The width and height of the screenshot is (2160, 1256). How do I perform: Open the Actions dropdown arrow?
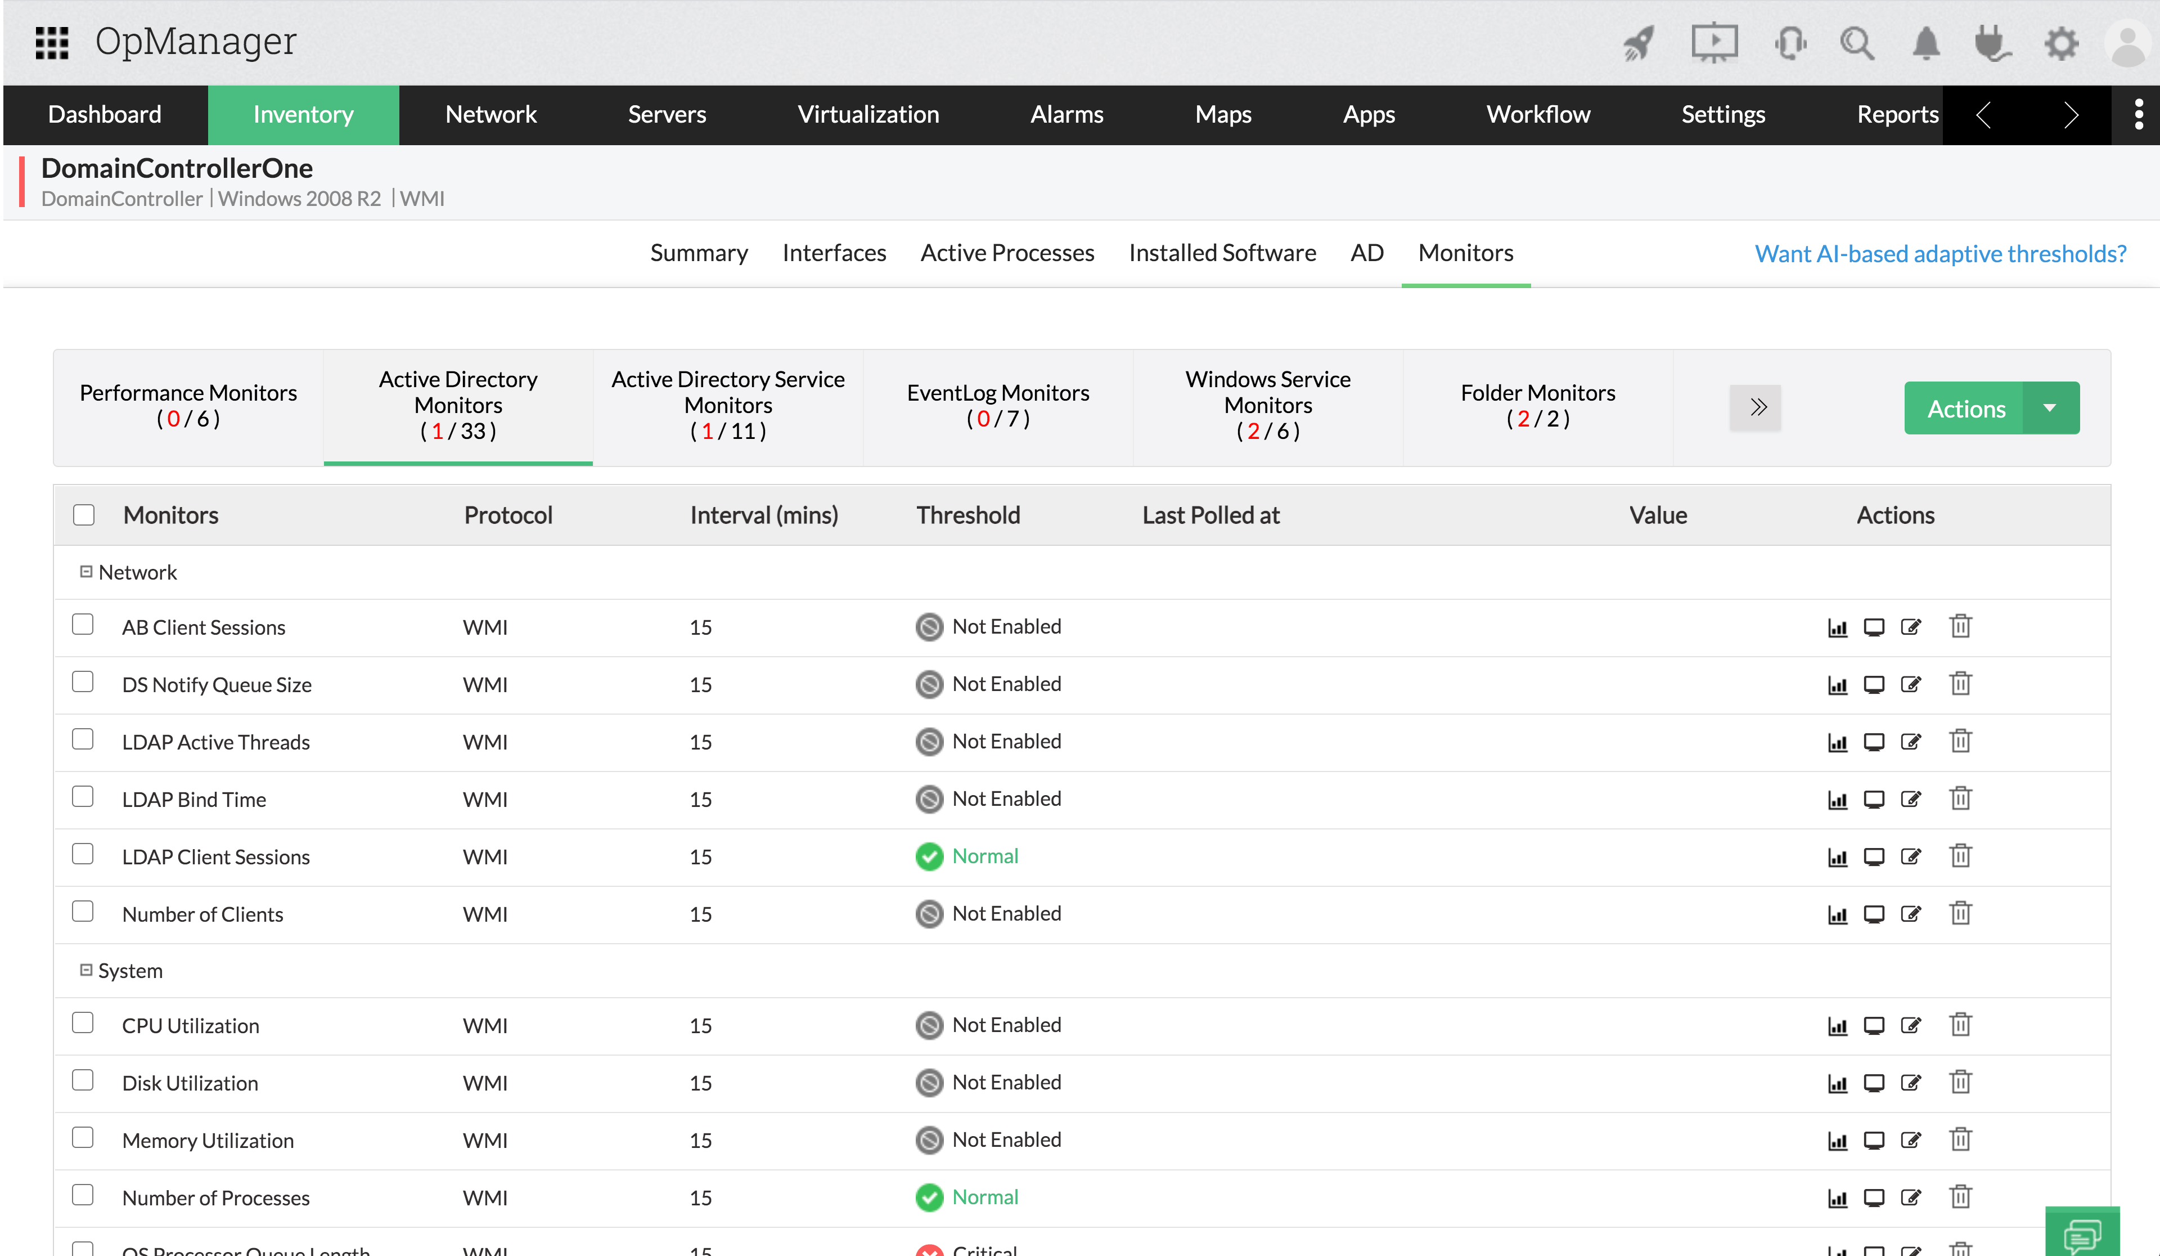click(2049, 409)
